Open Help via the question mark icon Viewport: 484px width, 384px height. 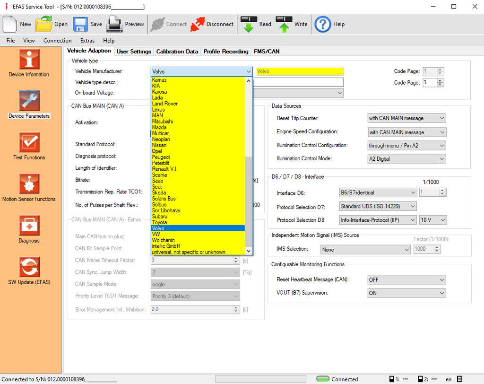pos(322,24)
